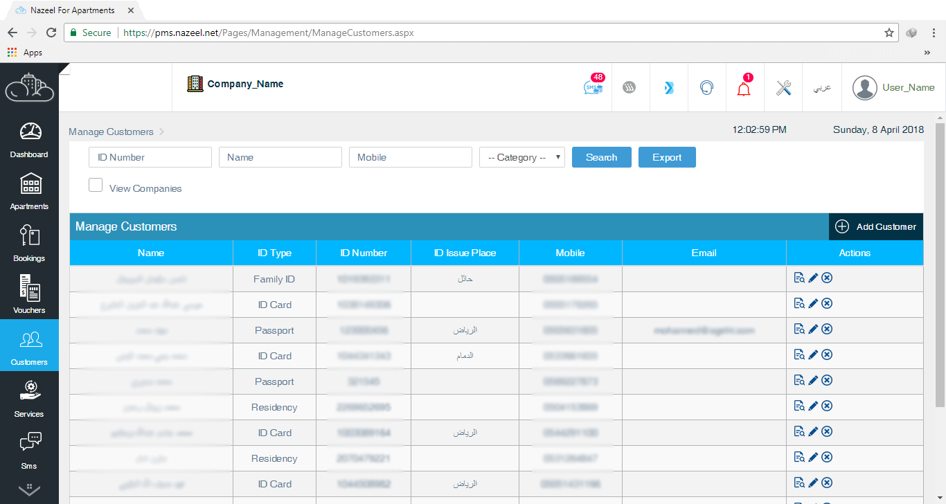
Task: Add a new customer
Action: tap(875, 226)
